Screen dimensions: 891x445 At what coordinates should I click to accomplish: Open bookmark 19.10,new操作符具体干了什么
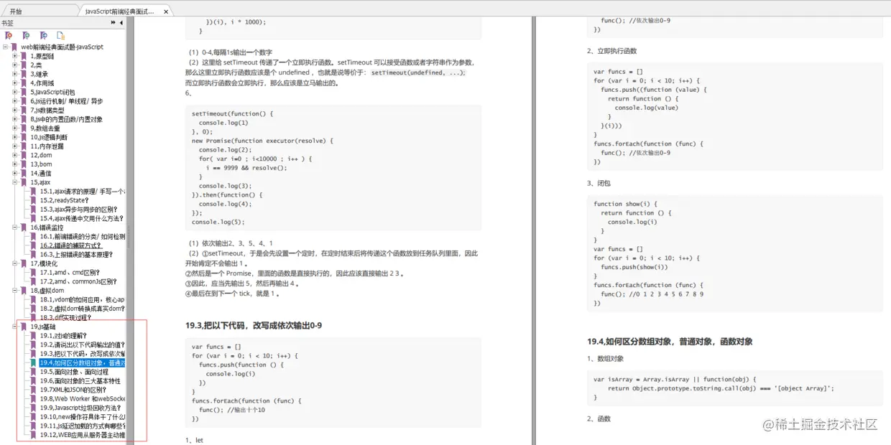point(82,417)
